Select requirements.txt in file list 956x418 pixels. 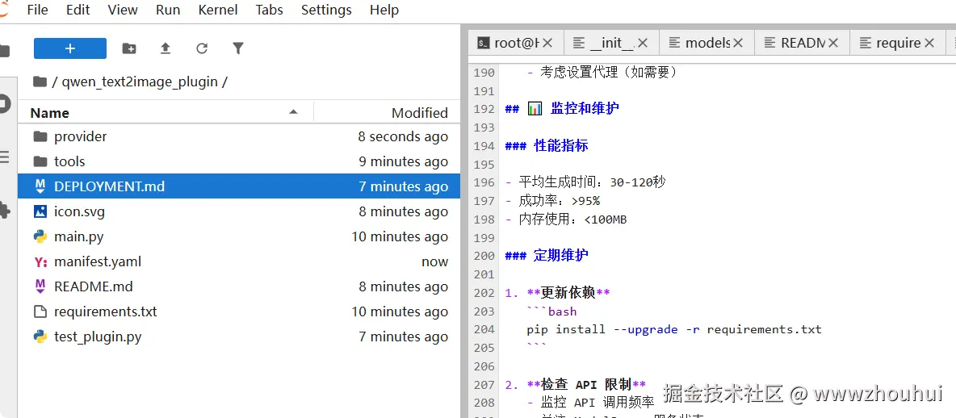[239, 311]
